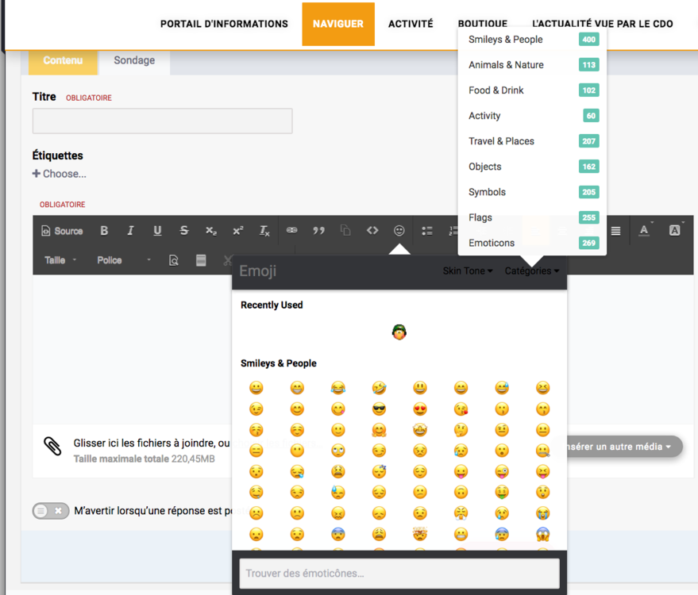Insert code snippet icon
Viewport: 698px width, 595px height.
(x=372, y=230)
